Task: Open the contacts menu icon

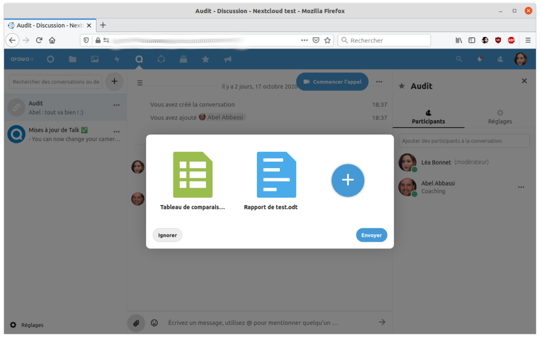Action: [x=500, y=59]
